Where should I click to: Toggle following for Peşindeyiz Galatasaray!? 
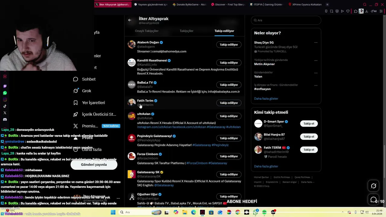pyautogui.click(x=229, y=138)
